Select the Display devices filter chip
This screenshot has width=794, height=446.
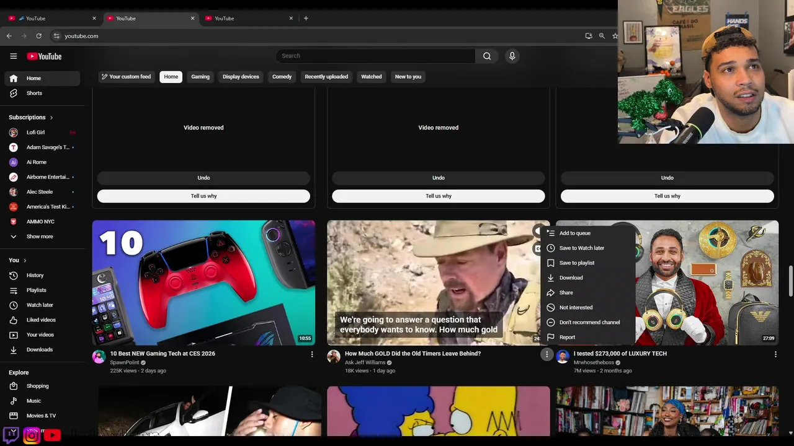point(241,77)
